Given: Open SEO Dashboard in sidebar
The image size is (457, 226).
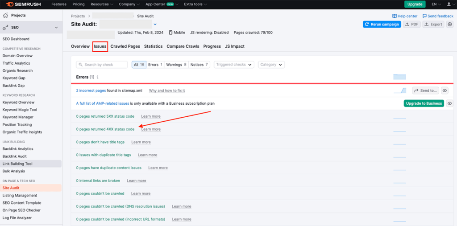Looking at the screenshot, I should click(16, 39).
